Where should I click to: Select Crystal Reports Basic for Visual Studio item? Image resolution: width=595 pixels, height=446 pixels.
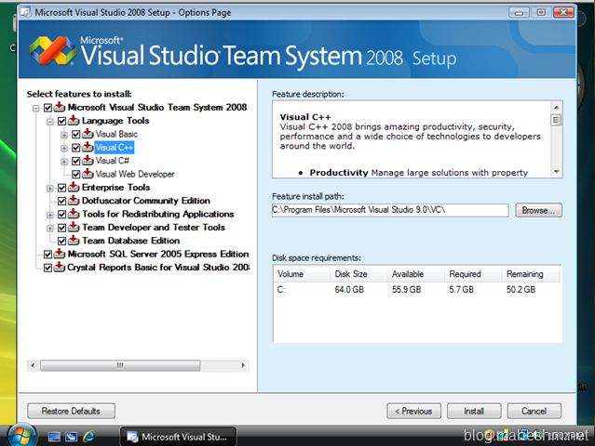click(158, 268)
